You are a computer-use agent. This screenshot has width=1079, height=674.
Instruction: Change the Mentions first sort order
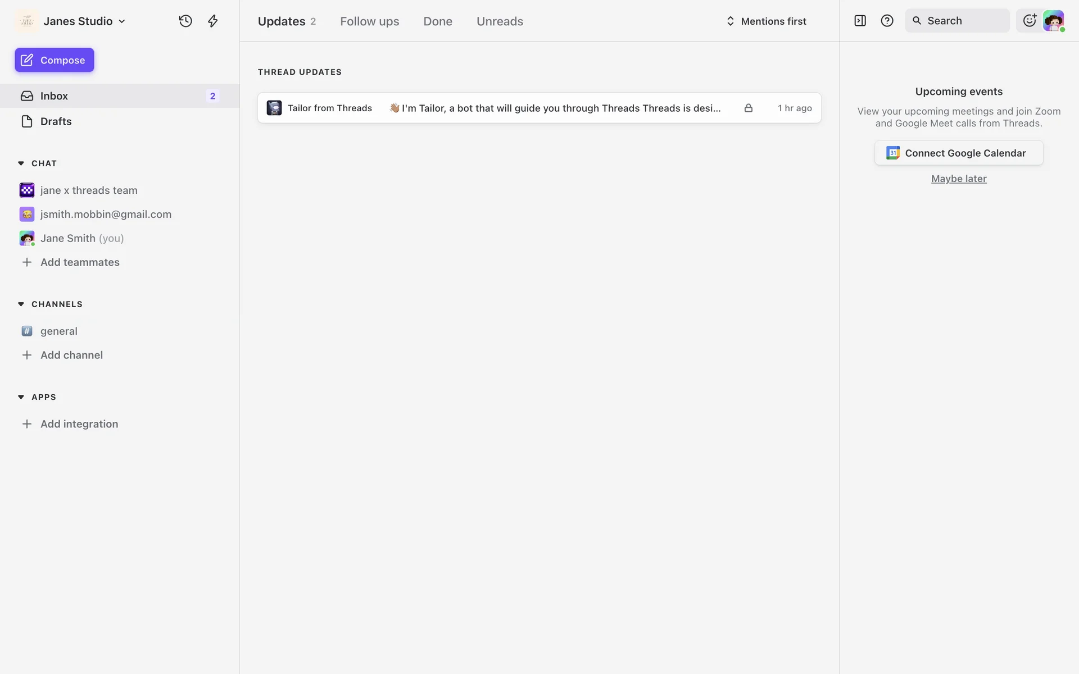767,21
